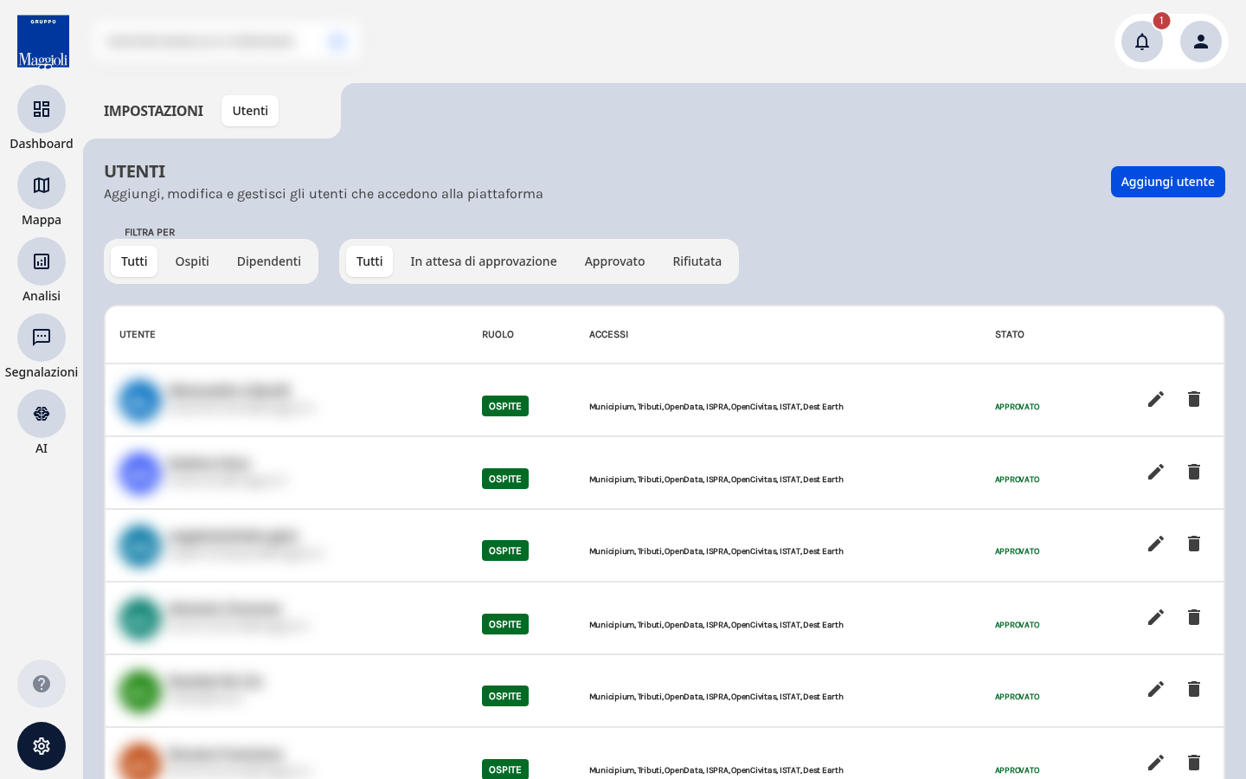
Task: Open the Dashboard sidebar icon
Action: click(x=42, y=109)
